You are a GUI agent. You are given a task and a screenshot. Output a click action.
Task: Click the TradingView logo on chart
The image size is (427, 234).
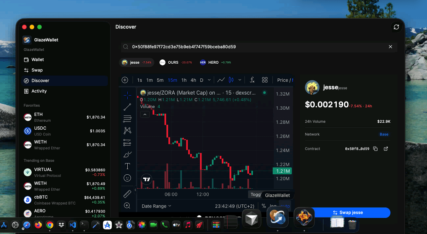tap(146, 179)
